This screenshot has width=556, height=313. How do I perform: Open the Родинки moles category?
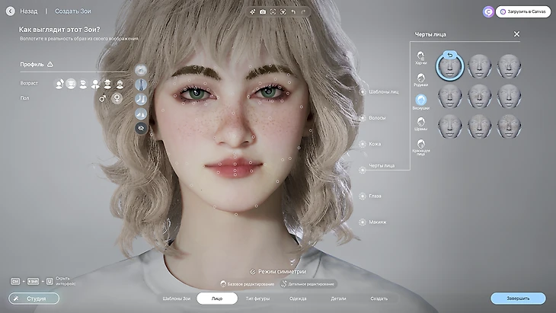420,78
